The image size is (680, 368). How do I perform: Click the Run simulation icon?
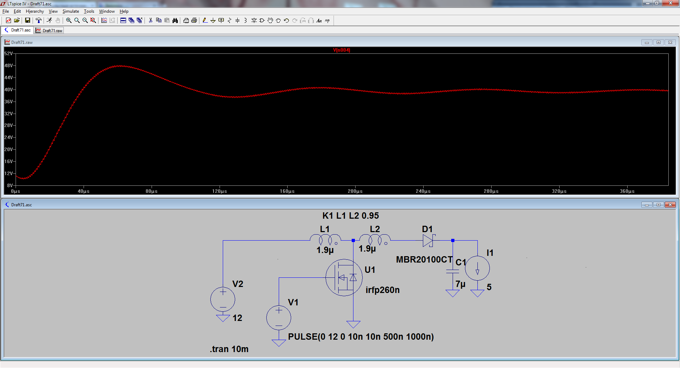pyautogui.click(x=49, y=21)
